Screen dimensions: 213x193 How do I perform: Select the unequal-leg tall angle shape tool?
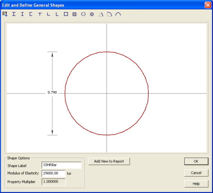(57, 14)
